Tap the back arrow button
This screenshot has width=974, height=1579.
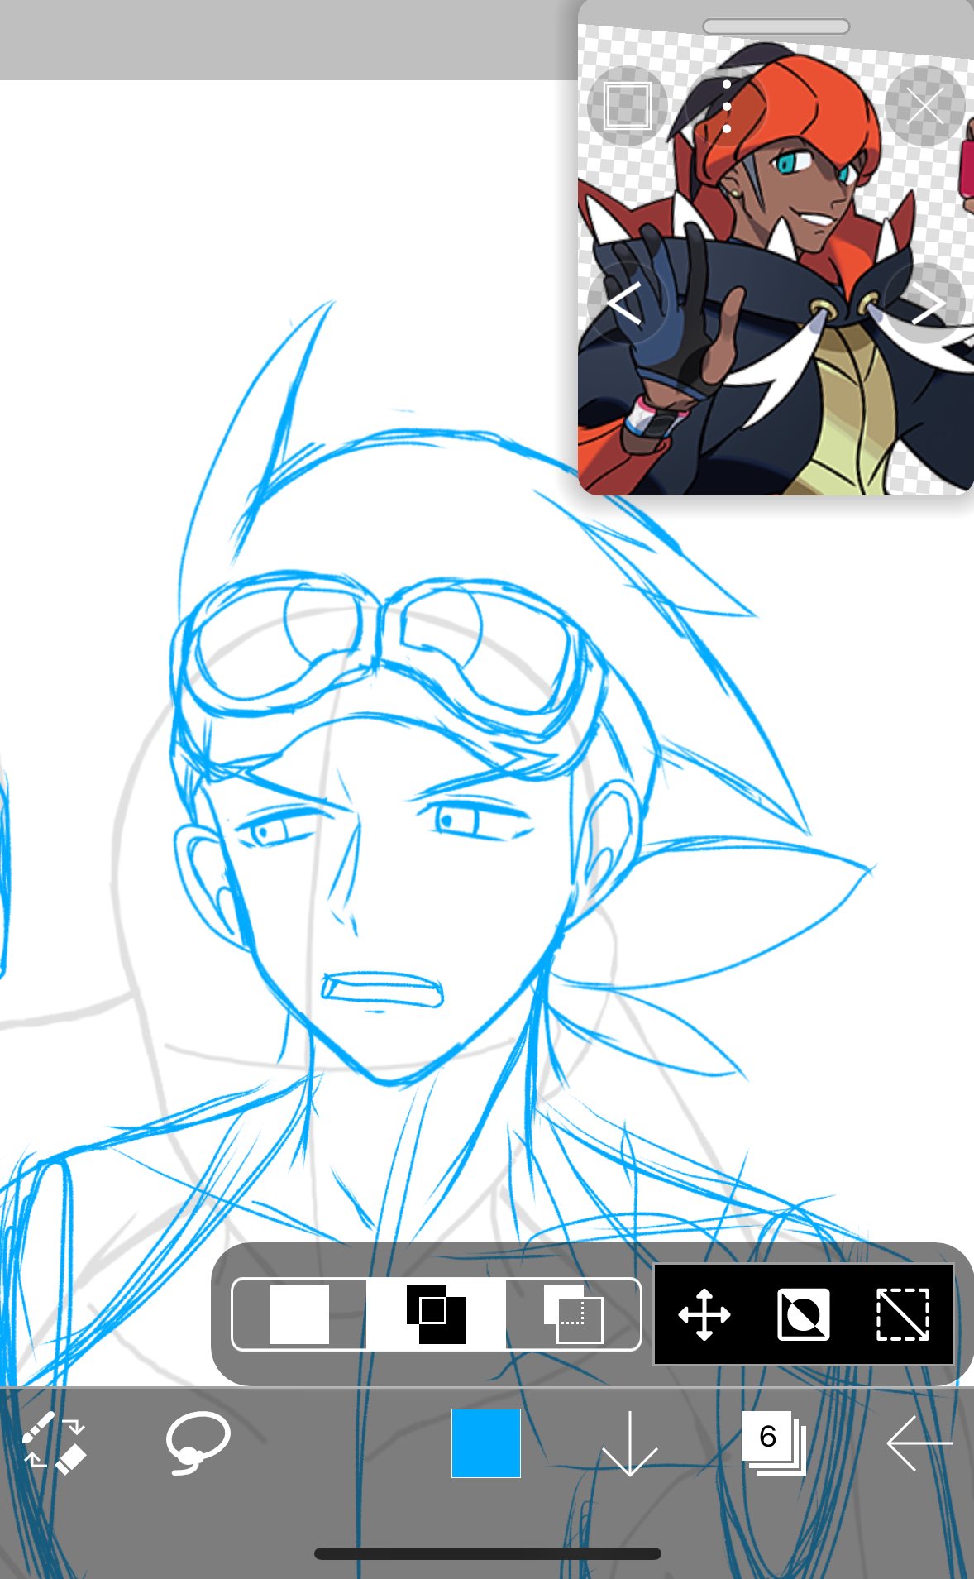click(919, 1443)
